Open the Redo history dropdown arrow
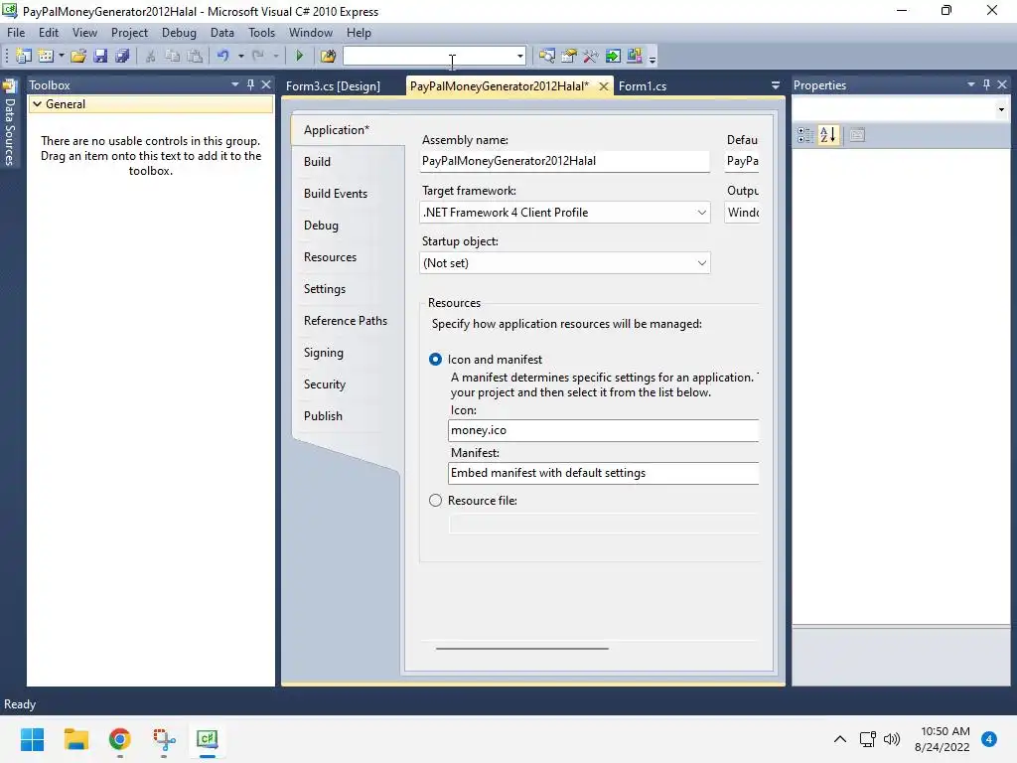The width and height of the screenshot is (1017, 763). 276,56
